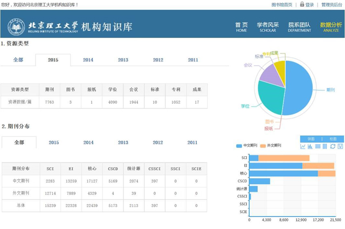Click the save chart as image icon
The width and height of the screenshot is (345, 229).
click(340, 146)
